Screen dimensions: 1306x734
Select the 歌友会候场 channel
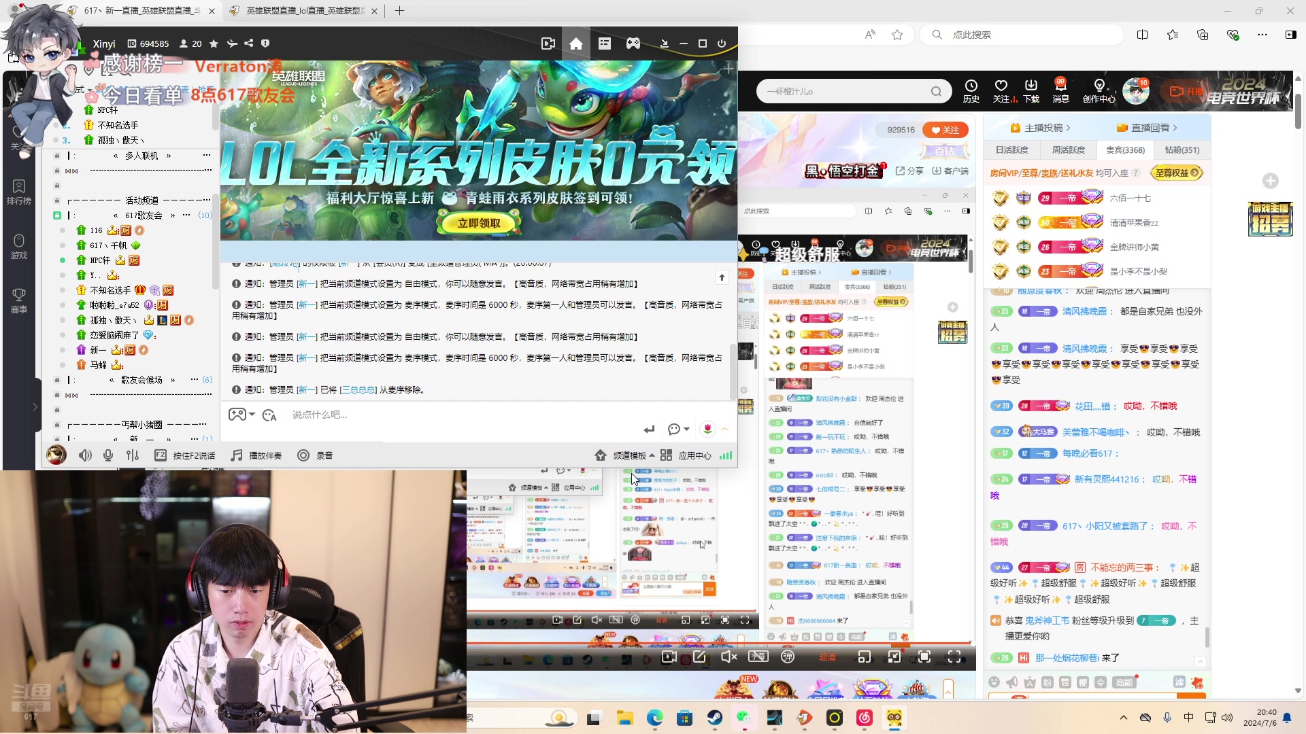pyautogui.click(x=141, y=380)
